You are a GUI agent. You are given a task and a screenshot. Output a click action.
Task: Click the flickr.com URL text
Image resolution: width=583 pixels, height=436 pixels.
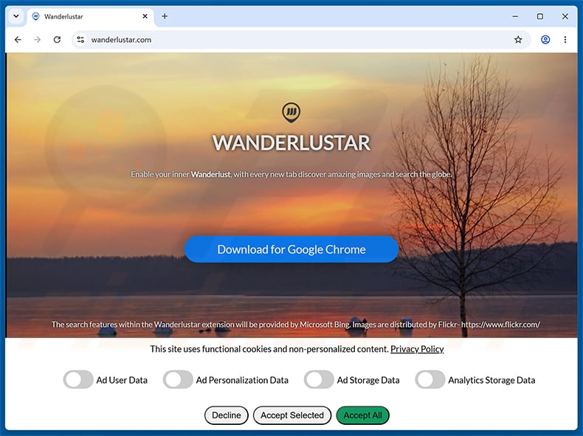click(500, 325)
